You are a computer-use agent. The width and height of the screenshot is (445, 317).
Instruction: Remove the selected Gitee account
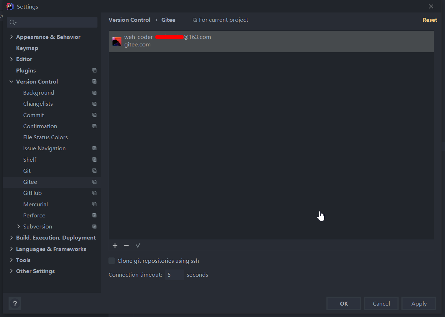(126, 246)
